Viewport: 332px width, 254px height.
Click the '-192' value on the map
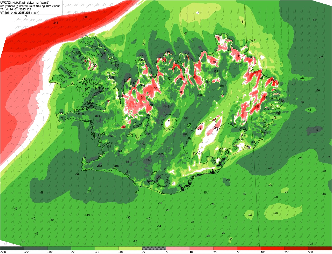(148, 134)
